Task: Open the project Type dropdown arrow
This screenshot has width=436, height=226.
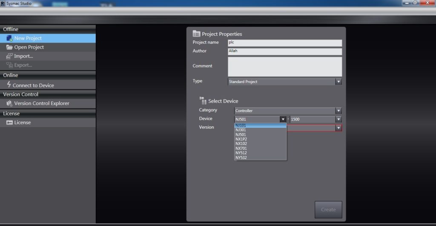Action: [x=338, y=81]
